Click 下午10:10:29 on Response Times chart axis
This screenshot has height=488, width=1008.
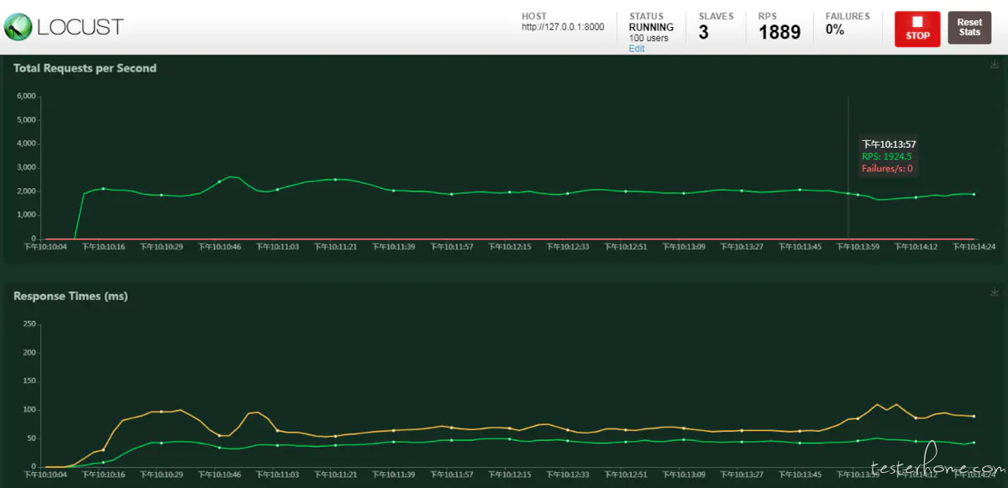161,475
